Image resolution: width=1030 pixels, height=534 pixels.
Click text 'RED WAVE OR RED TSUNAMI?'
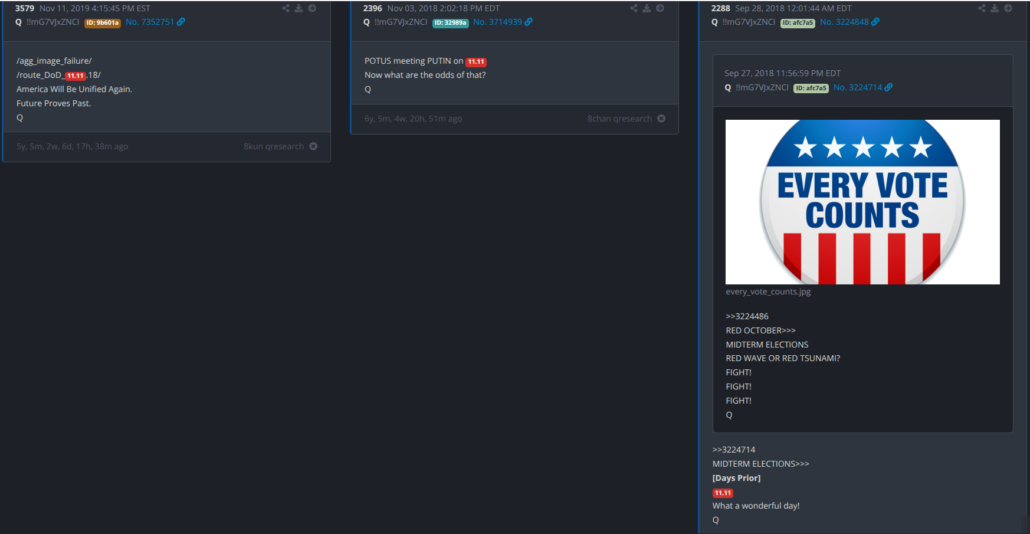click(783, 358)
